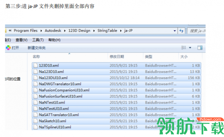The width and height of the screenshot is (224, 137).
Task: Click the 6 KB size cell
Action: click(196, 96)
